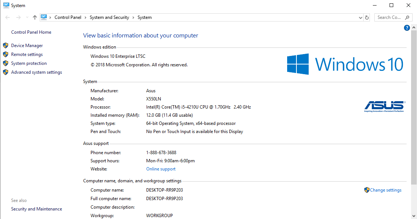This screenshot has height=219, width=417.
Task: Click the refresh button in address bar
Action: click(x=367, y=17)
